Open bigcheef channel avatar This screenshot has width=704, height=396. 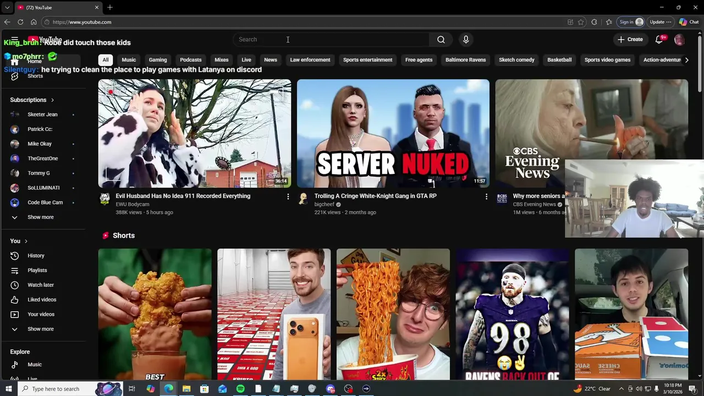[303, 199]
